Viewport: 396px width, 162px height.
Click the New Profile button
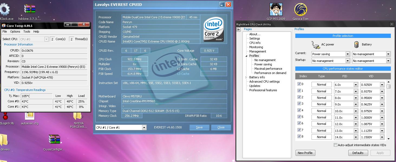coord(305,153)
